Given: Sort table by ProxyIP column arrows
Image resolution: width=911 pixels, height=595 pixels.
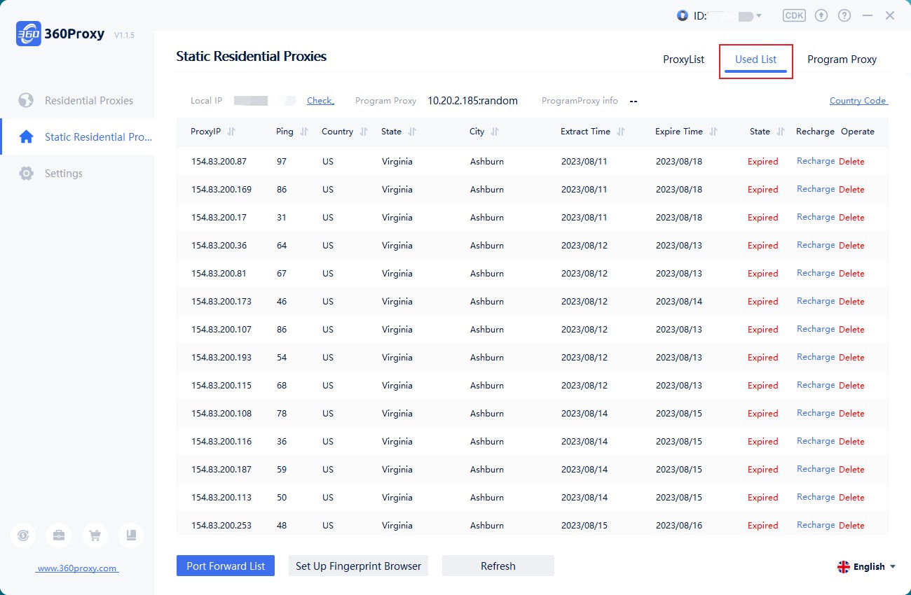Looking at the screenshot, I should tap(231, 132).
